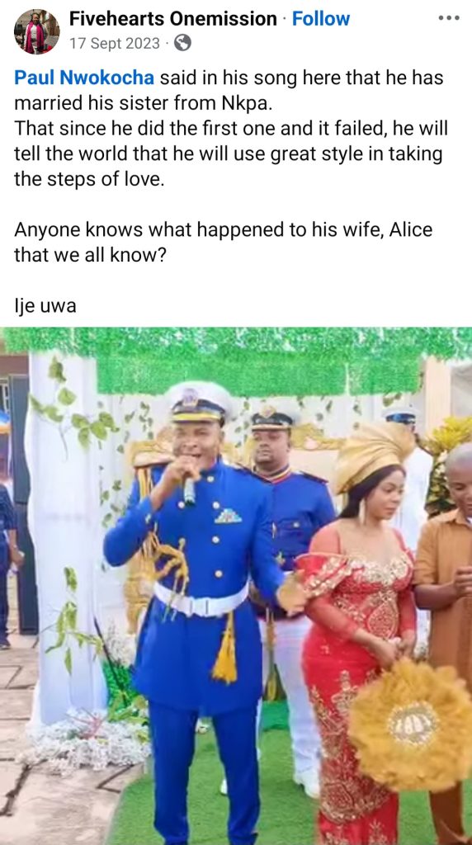Click the man singing into microphone
The image size is (472, 845).
coord(196,609)
